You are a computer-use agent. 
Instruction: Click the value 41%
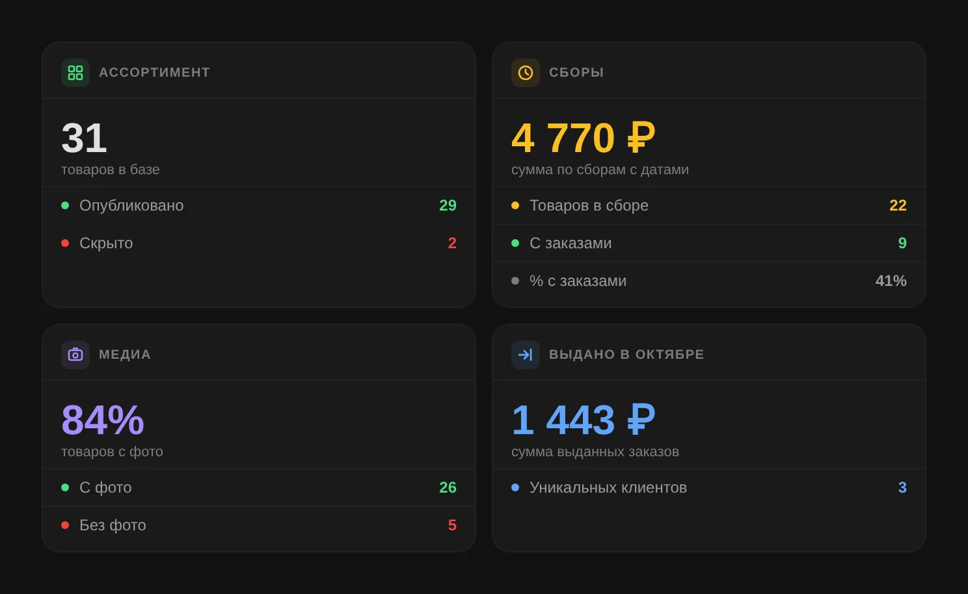click(x=891, y=281)
